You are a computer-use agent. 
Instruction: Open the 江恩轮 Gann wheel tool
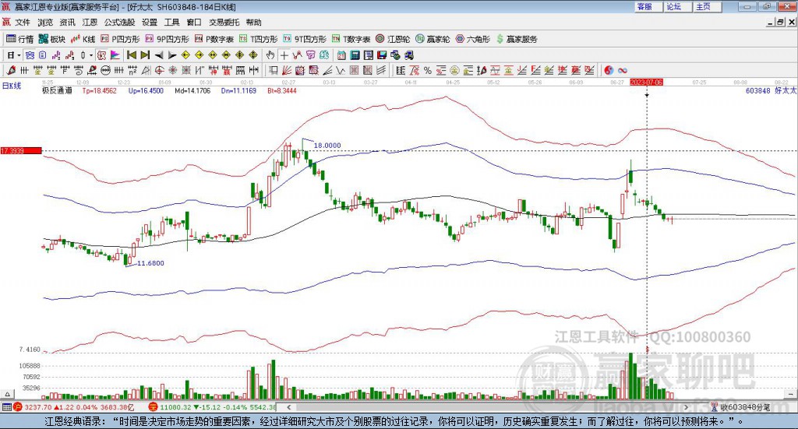[x=393, y=39]
